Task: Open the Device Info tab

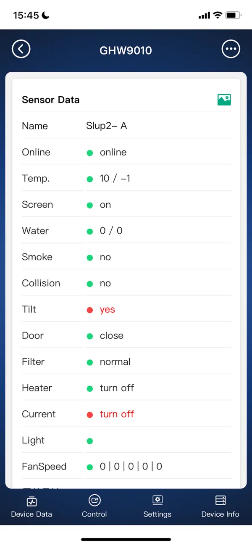Action: pyautogui.click(x=220, y=506)
